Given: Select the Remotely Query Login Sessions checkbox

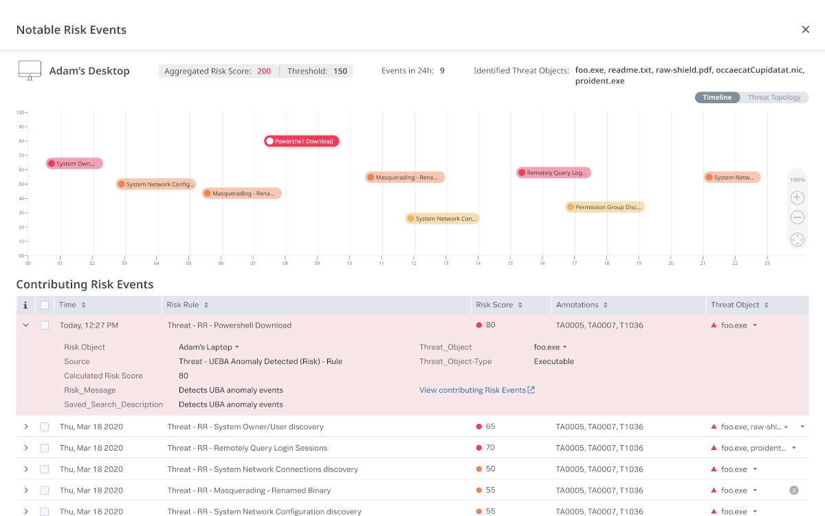Looking at the screenshot, I should 45,448.
